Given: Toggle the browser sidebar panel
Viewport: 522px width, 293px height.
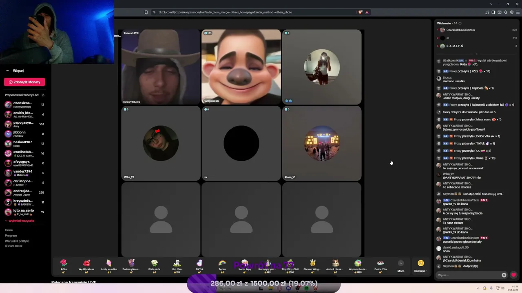Looking at the screenshot, I should click(493, 12).
